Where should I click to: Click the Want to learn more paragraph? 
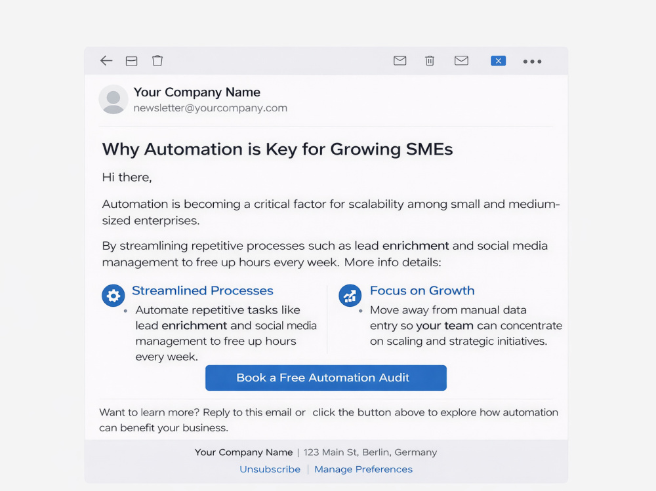[x=329, y=420]
